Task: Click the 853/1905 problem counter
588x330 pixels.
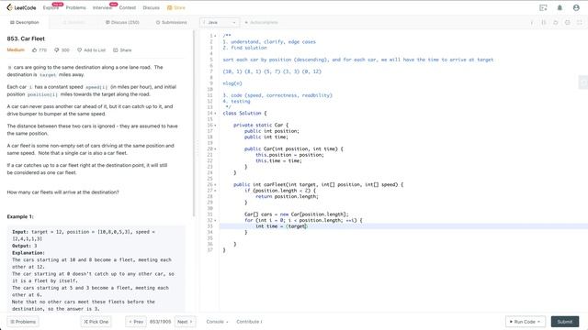Action: click(x=160, y=322)
